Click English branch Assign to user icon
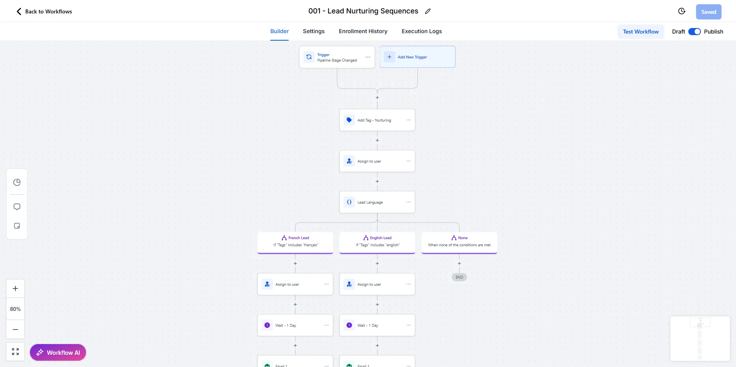Image resolution: width=736 pixels, height=367 pixels. [349, 284]
